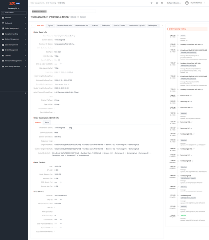Reveal the COD Amount value
Viewport: 209px width, 240px height.
tap(61, 220)
